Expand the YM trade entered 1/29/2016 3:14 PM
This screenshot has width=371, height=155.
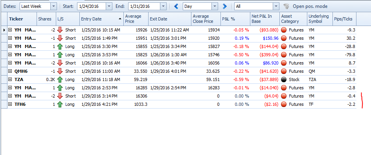tap(10, 96)
